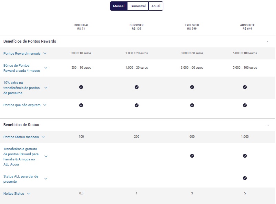Image resolution: width=276 pixels, height=204 pixels.
Task: Expand Bônus de Pontos Reward chevron
Action: (x=46, y=68)
